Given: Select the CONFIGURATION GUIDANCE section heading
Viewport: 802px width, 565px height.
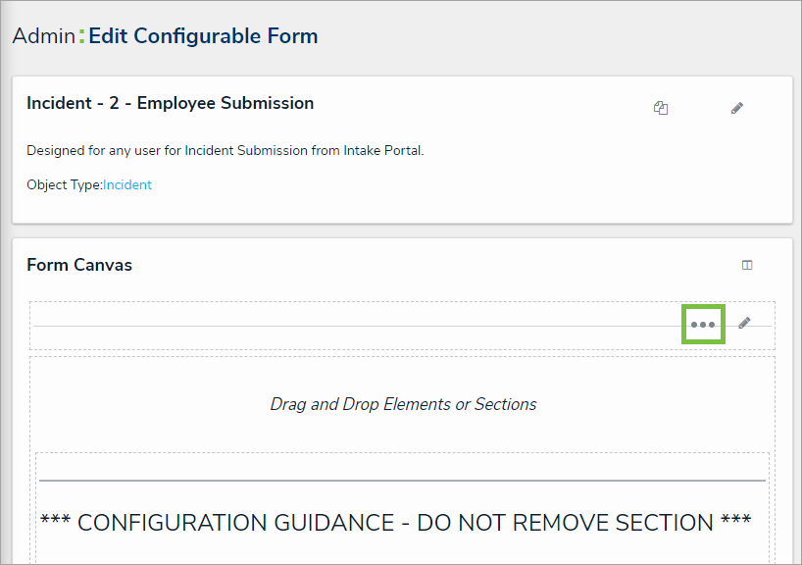Looking at the screenshot, I should (x=395, y=522).
